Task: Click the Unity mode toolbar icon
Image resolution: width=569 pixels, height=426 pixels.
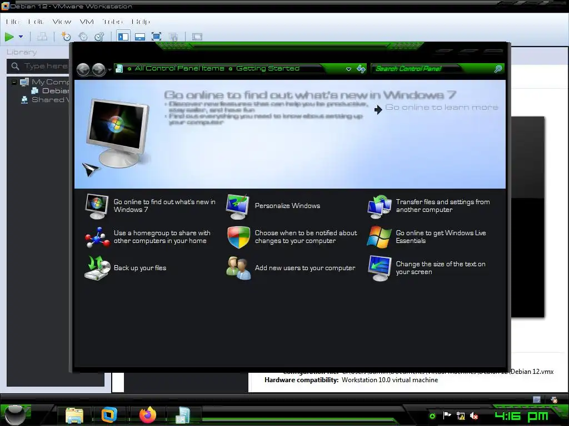Action: 173,37
